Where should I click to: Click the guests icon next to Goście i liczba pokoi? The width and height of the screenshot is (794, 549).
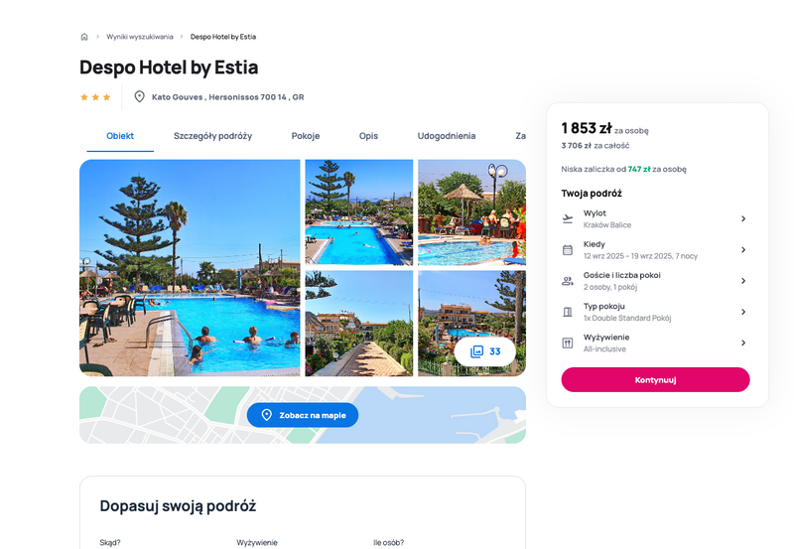tap(568, 281)
